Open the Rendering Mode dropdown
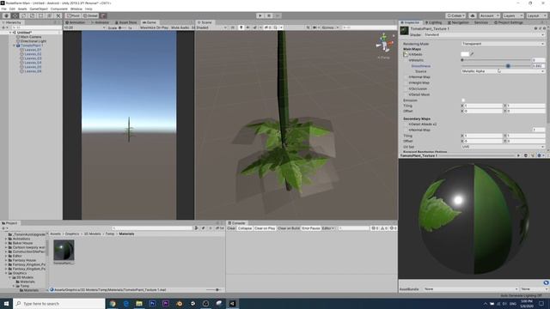 pos(503,44)
